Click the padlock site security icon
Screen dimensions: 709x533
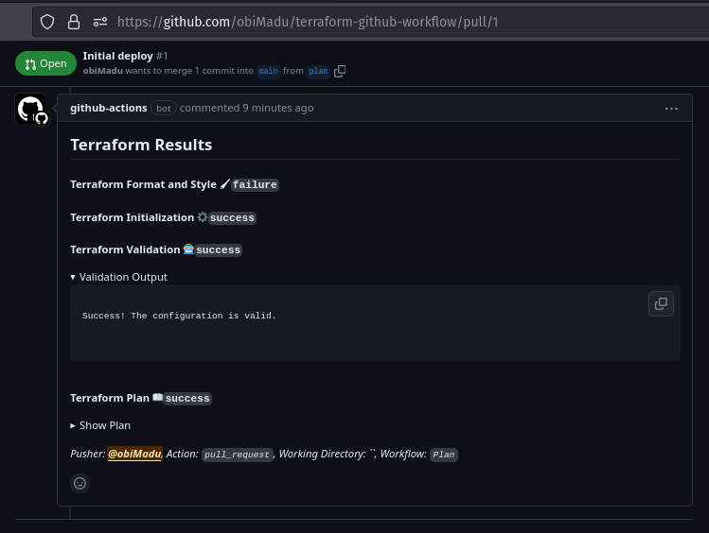[74, 22]
